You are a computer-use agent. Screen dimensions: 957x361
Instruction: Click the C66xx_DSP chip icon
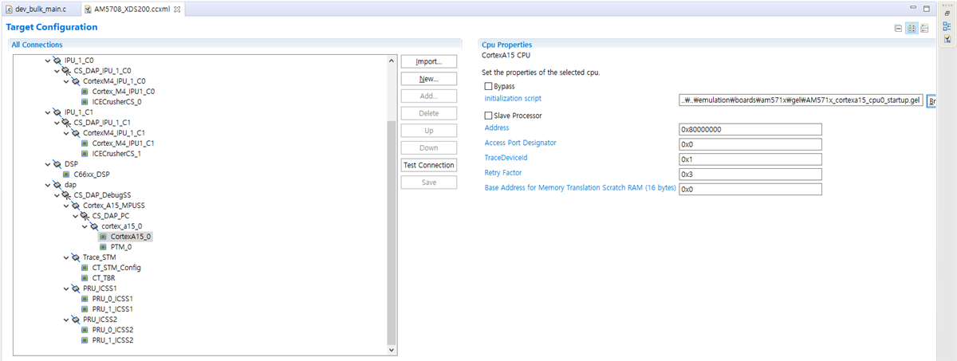click(66, 175)
